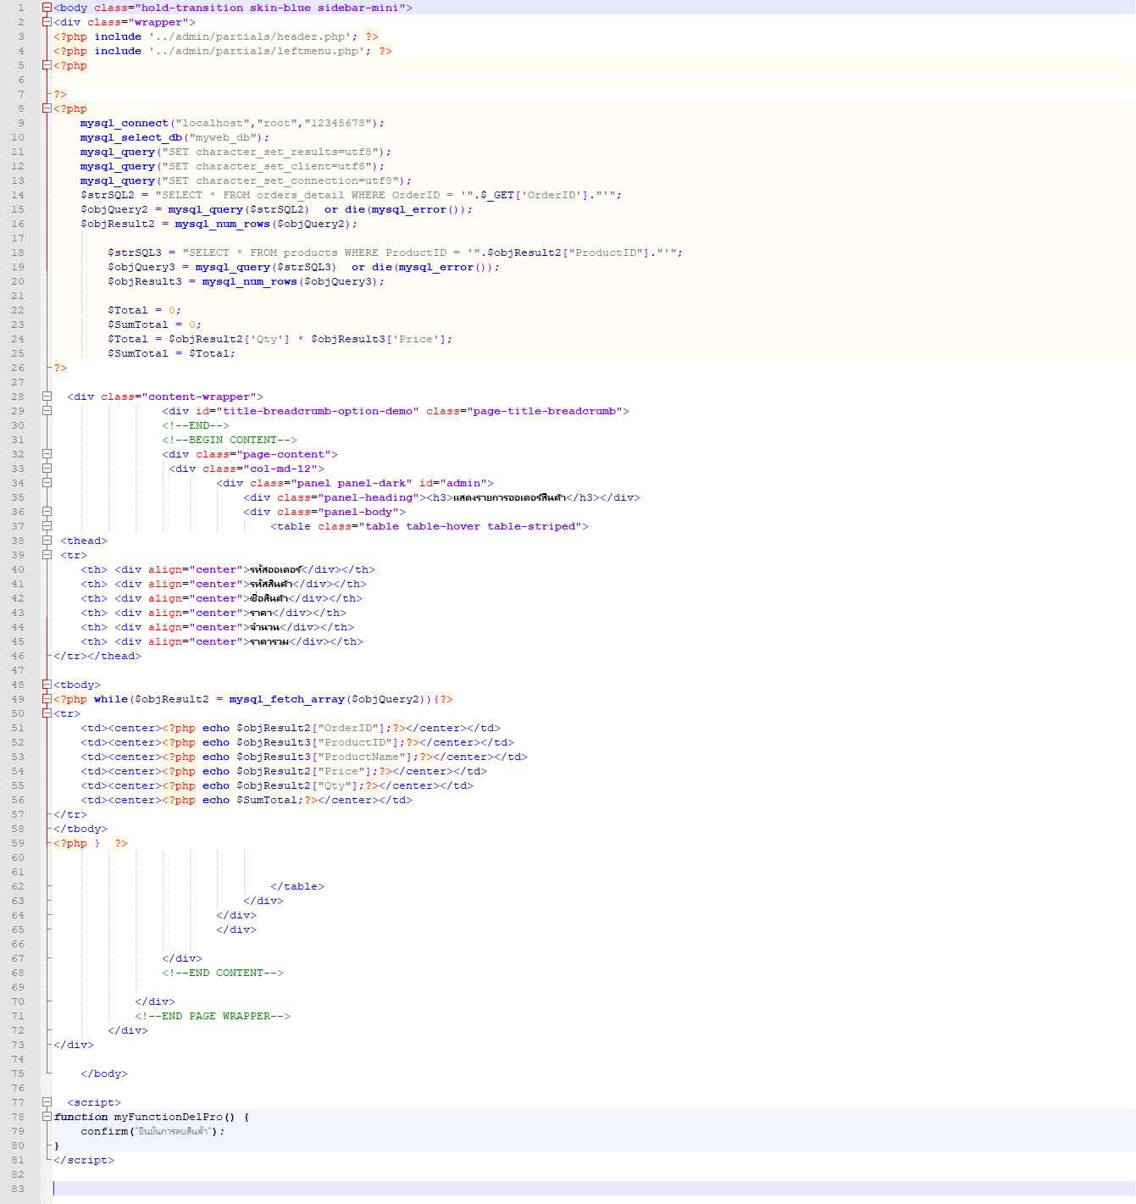This screenshot has width=1136, height=1204.
Task: Select line number 83 in the margin
Action: pos(18,1189)
